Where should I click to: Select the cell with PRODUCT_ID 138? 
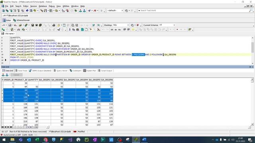[21, 104]
